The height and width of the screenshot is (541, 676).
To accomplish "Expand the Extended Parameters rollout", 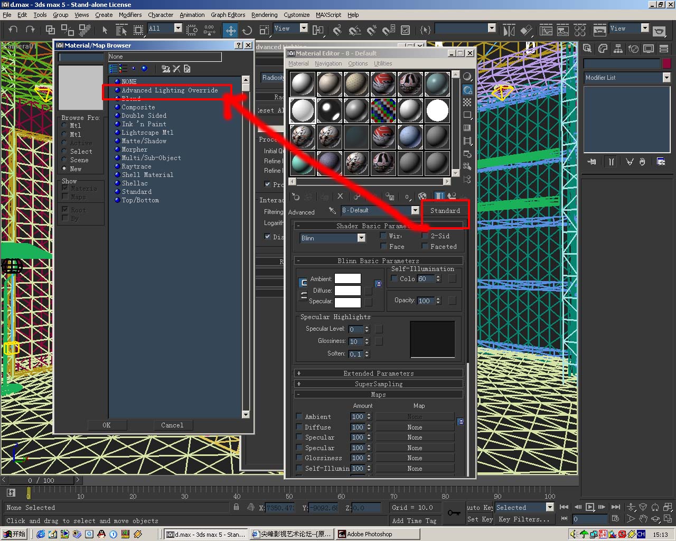I will [378, 373].
